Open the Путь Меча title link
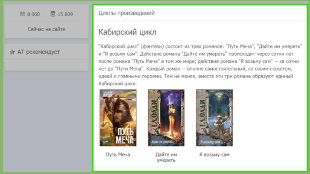The height and width of the screenshot is (174, 310). coord(118,155)
